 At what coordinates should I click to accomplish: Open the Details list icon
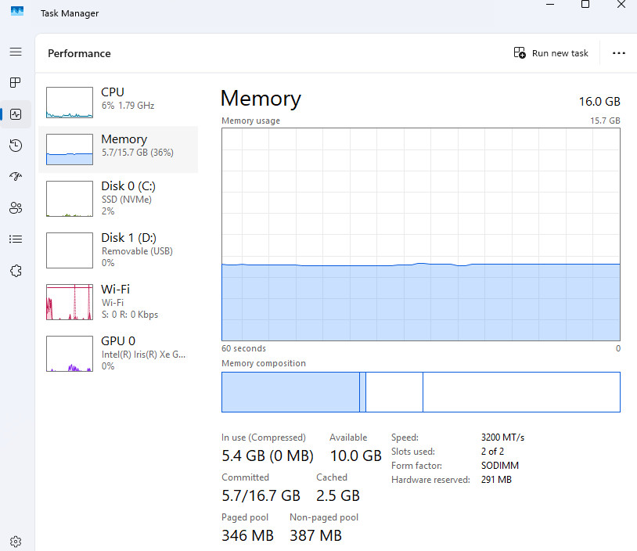(x=16, y=239)
